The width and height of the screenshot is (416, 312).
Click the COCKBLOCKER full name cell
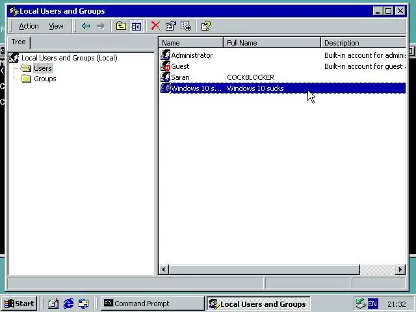coord(250,77)
